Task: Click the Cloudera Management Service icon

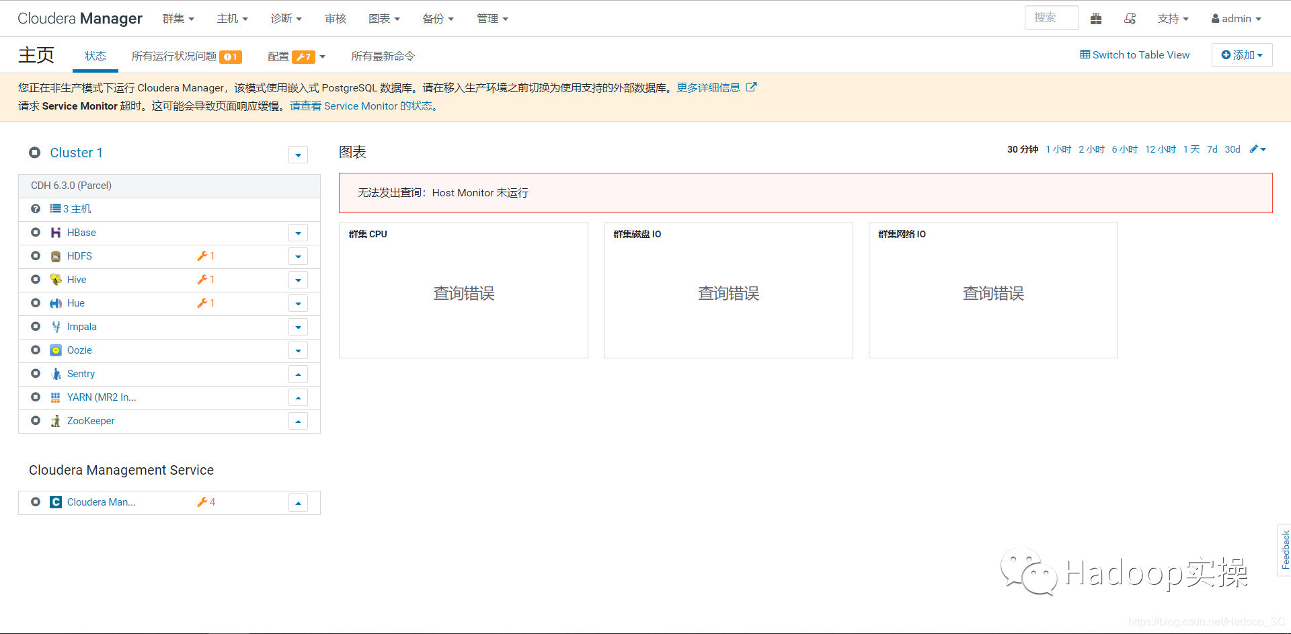Action: pyautogui.click(x=56, y=502)
